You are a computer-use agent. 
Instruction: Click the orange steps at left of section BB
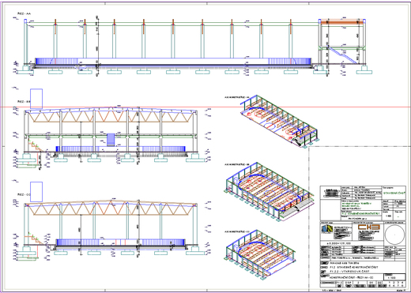pyautogui.click(x=35, y=146)
